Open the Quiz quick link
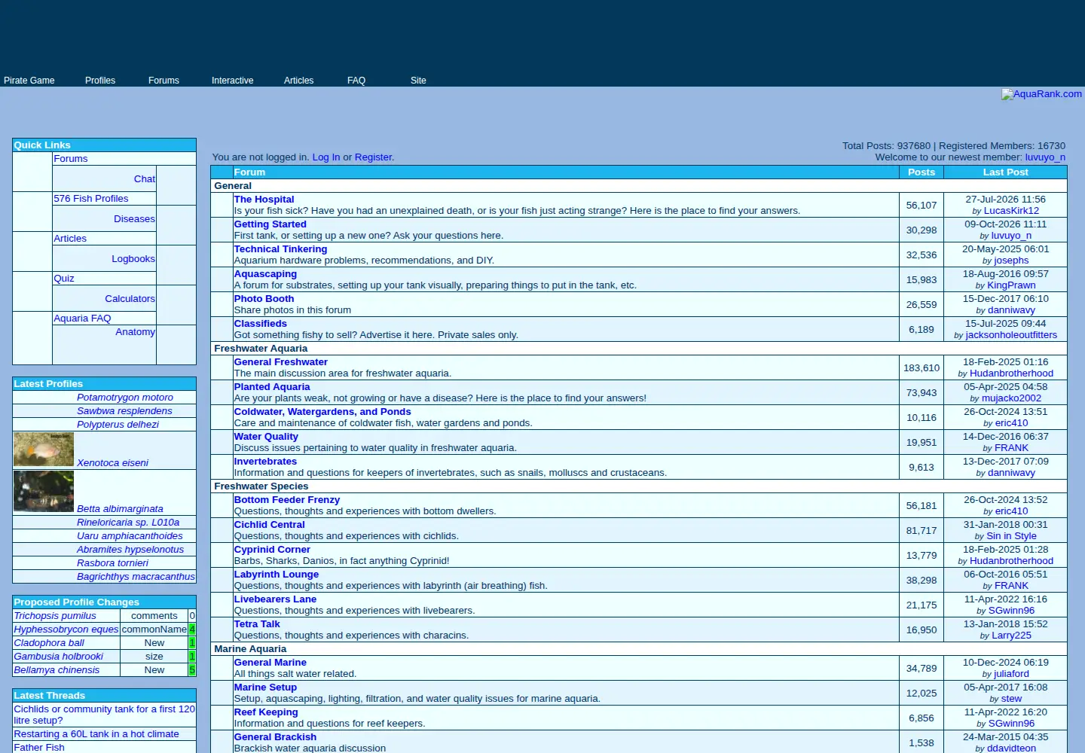 click(64, 279)
